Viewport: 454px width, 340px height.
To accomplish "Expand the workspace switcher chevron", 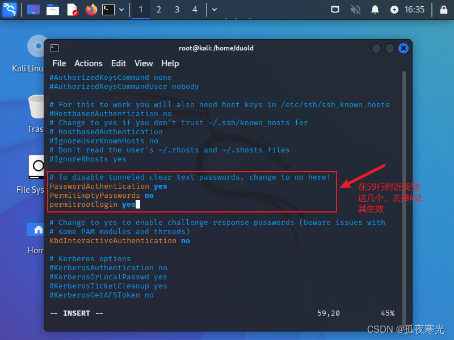I will pyautogui.click(x=213, y=9).
